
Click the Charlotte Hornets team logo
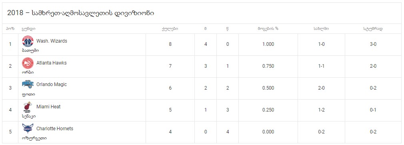(x=28, y=129)
